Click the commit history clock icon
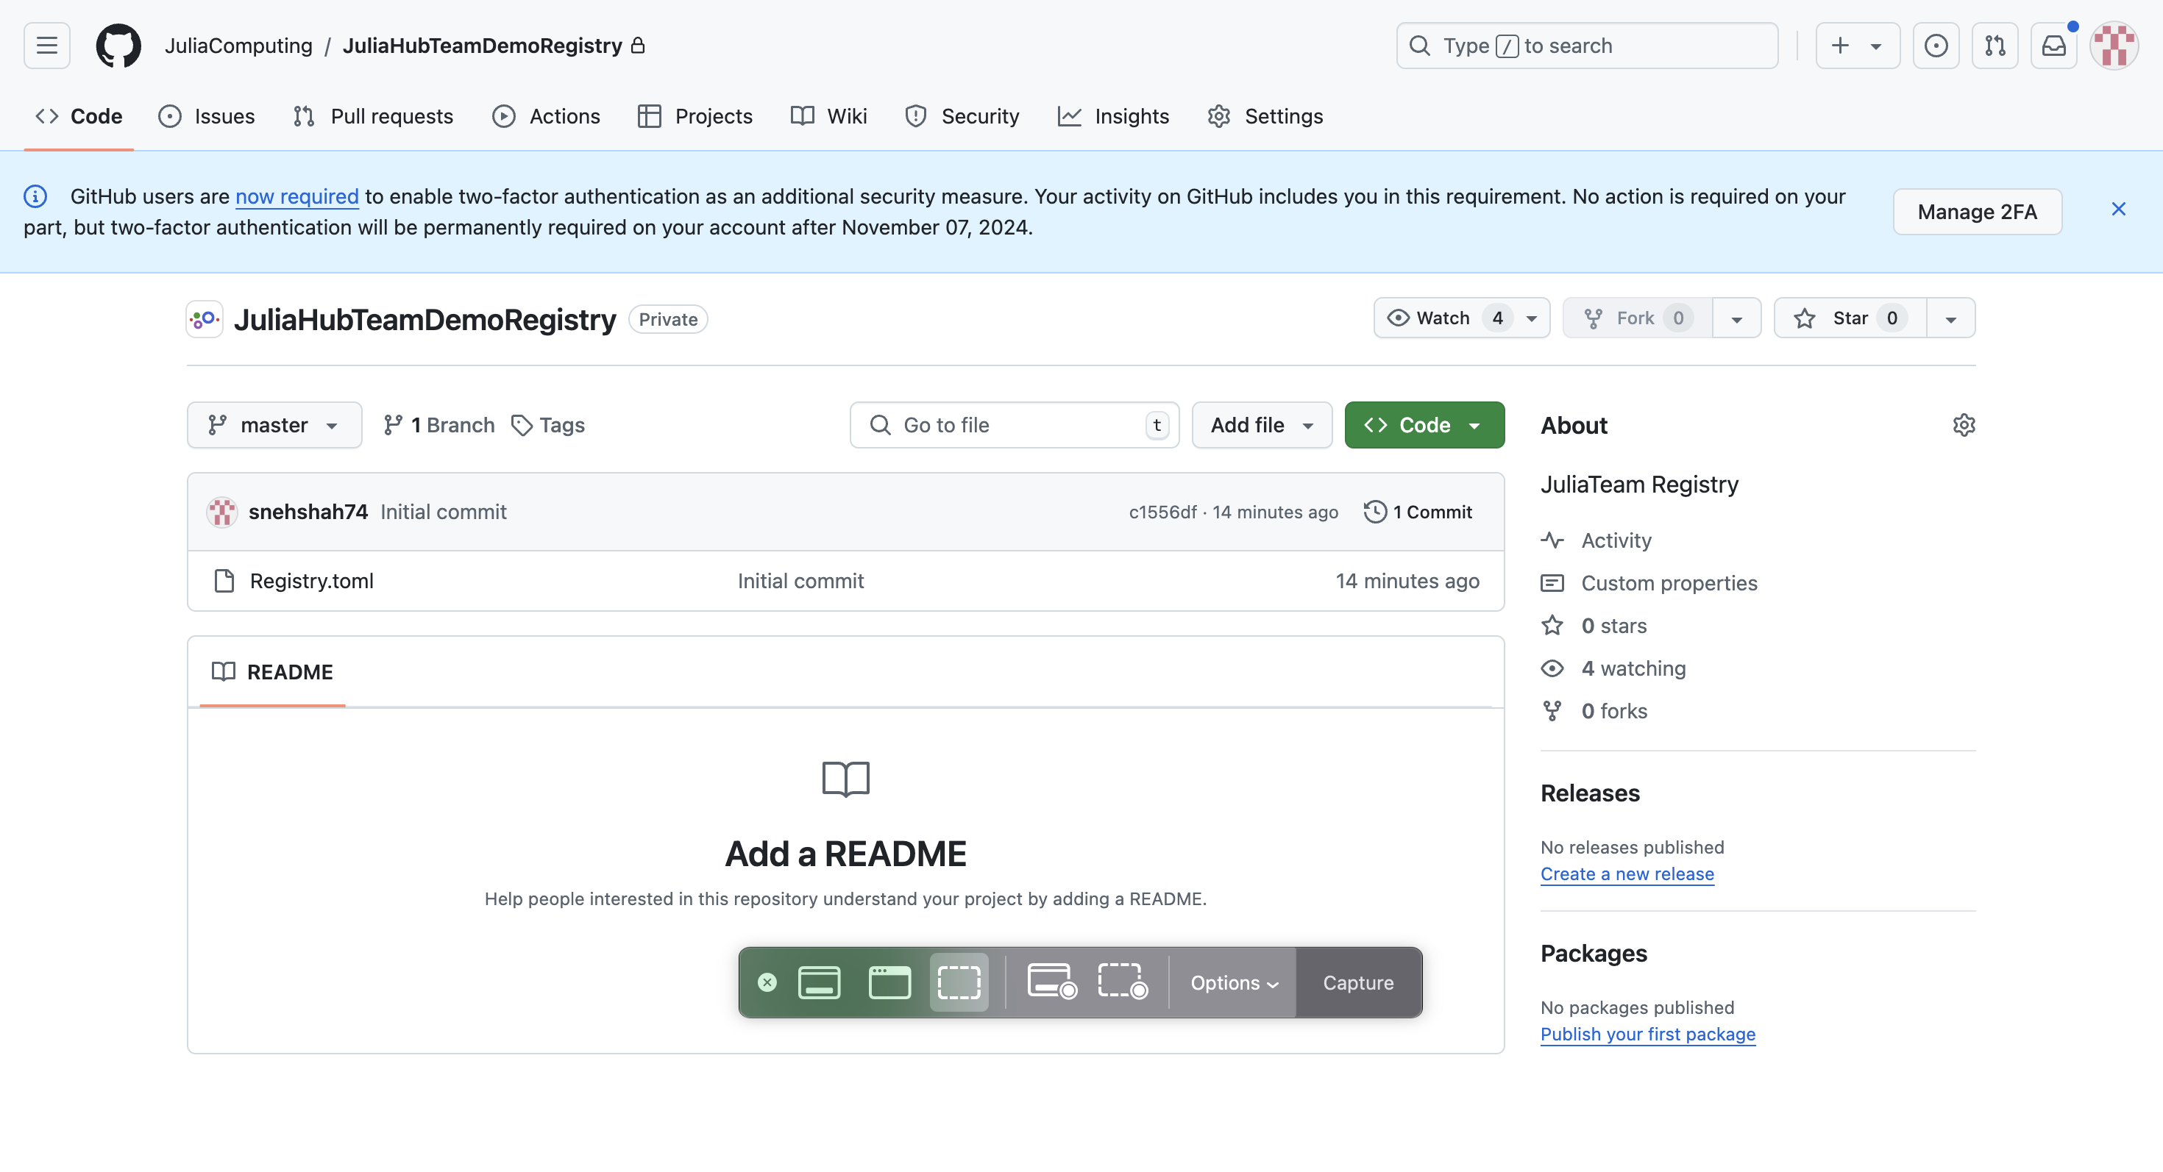Viewport: 2163px width, 1172px height. (1374, 512)
